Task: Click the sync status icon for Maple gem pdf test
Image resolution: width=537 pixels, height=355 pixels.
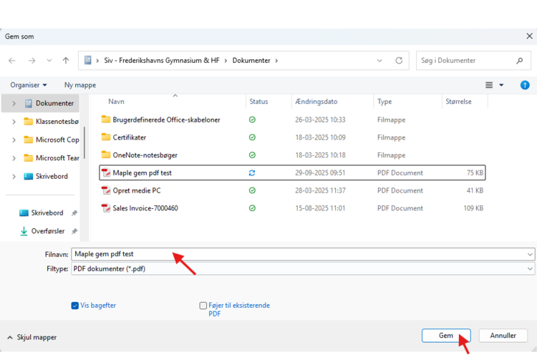Action: pyautogui.click(x=252, y=173)
